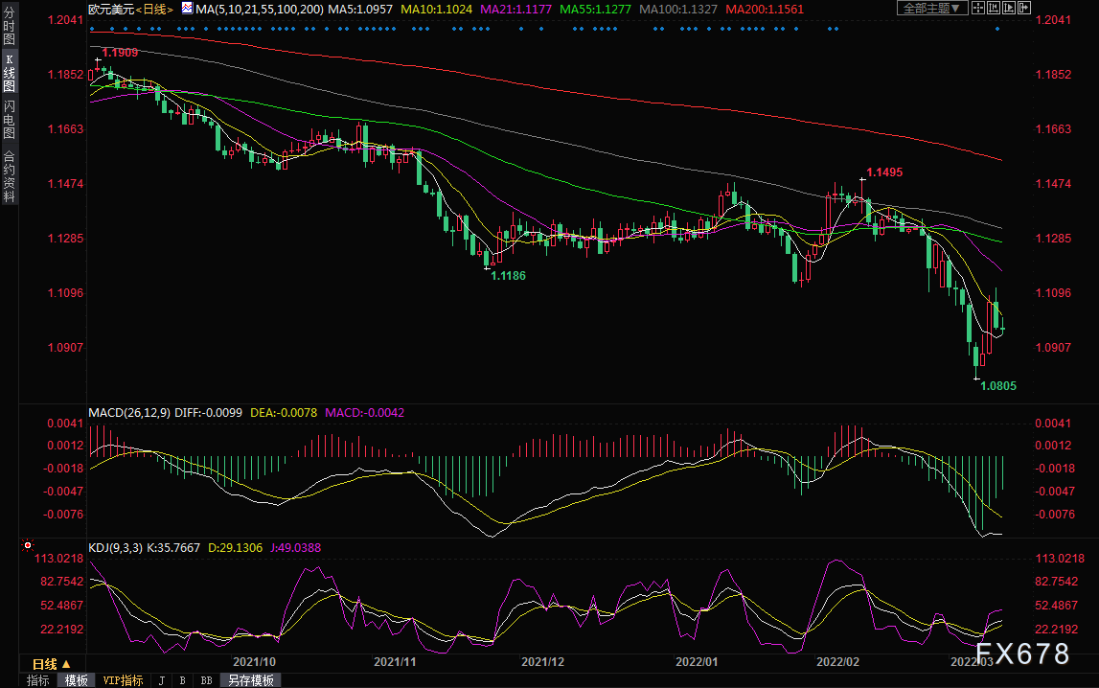1099x688 pixels.
Task: Select the 指标 tab at bottom
Action: point(38,680)
